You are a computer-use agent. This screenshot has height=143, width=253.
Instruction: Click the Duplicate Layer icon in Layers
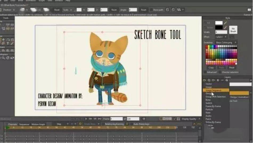209,80
